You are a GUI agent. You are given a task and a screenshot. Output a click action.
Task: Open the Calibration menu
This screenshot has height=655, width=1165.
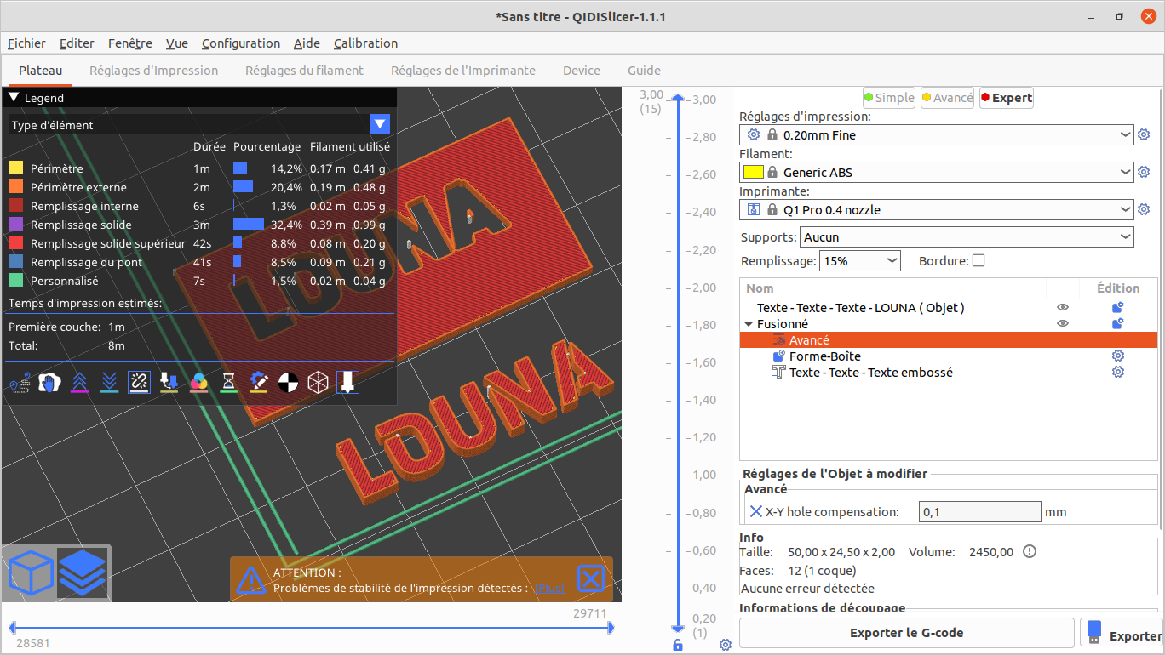[x=365, y=43]
